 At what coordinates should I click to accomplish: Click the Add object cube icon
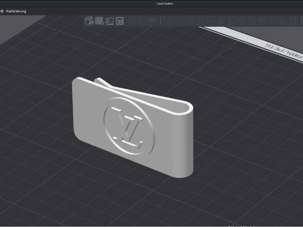tap(89, 21)
